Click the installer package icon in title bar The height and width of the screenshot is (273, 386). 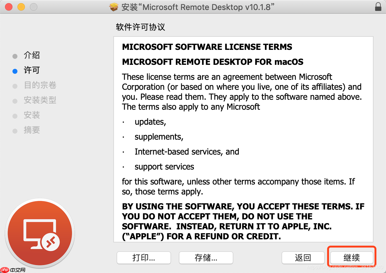[114, 7]
